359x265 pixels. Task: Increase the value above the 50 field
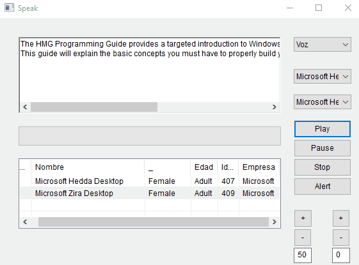[303, 218]
